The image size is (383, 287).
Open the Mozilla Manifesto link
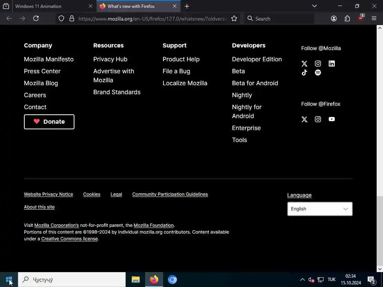coord(49,59)
